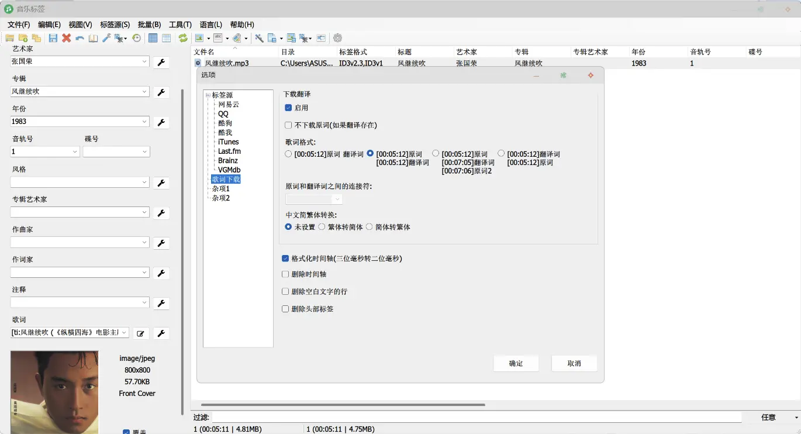
Task: Open the 文件(F) menu
Action: (x=19, y=25)
